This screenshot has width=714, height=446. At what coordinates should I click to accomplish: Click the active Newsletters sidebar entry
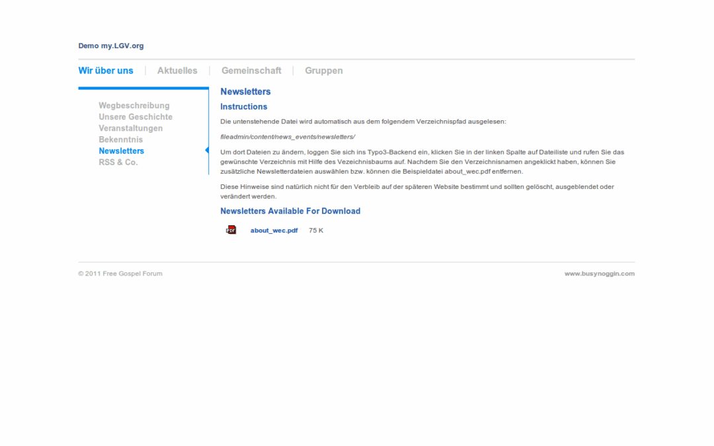[121, 151]
